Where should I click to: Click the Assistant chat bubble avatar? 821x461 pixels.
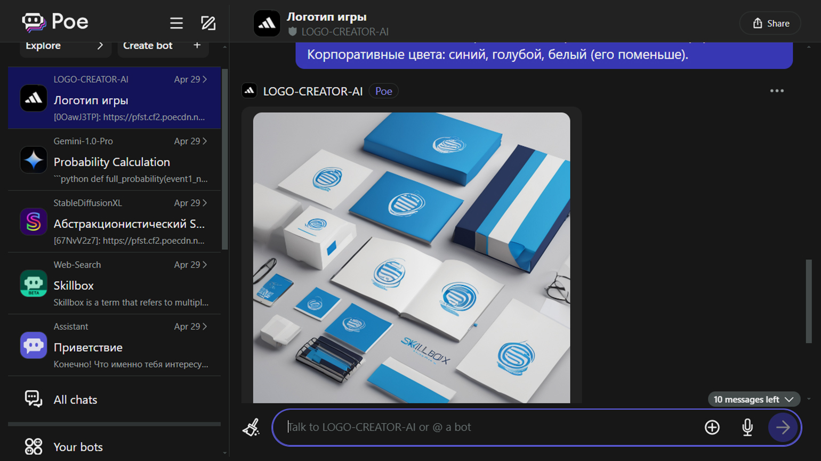tap(34, 345)
